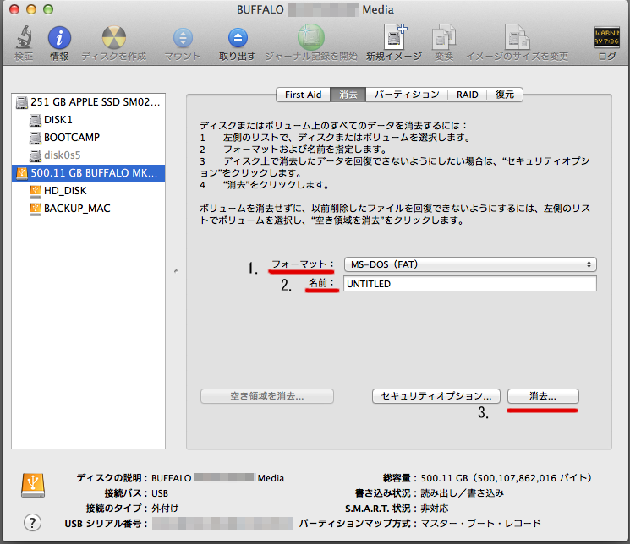Select the HD_DISK volume
Screen dimensions: 630x544
[x=89, y=191]
